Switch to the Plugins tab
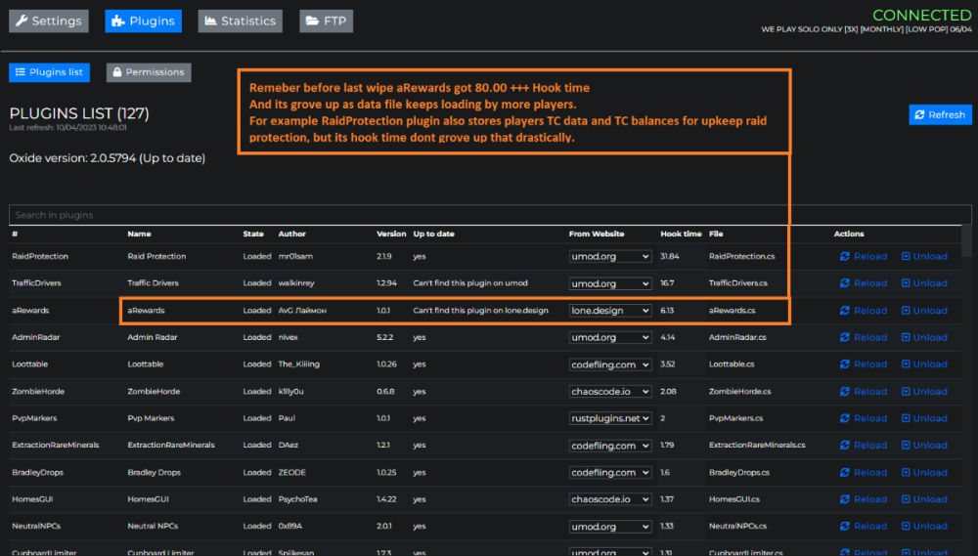The image size is (978, 556). coord(143,21)
